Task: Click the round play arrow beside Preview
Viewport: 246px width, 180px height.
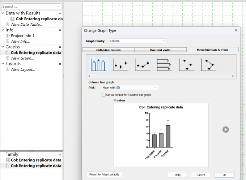Action: point(226,129)
